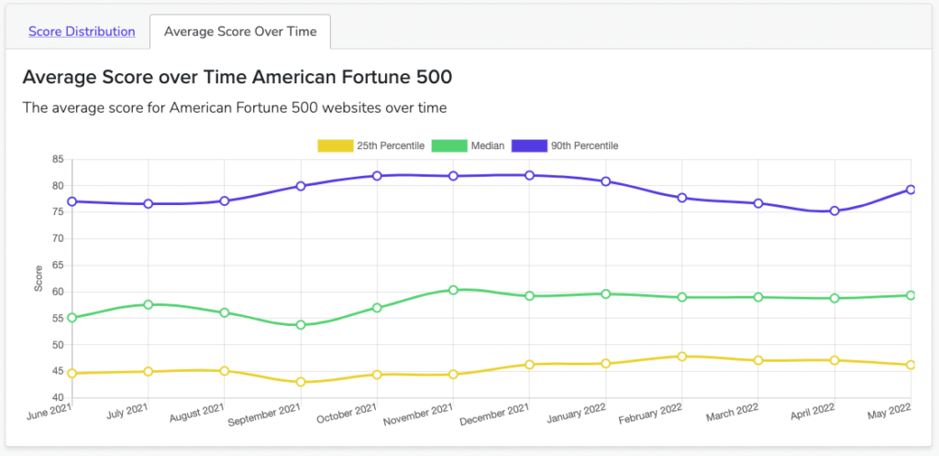
Task: Open the Score Distribution tab link
Action: click(82, 32)
